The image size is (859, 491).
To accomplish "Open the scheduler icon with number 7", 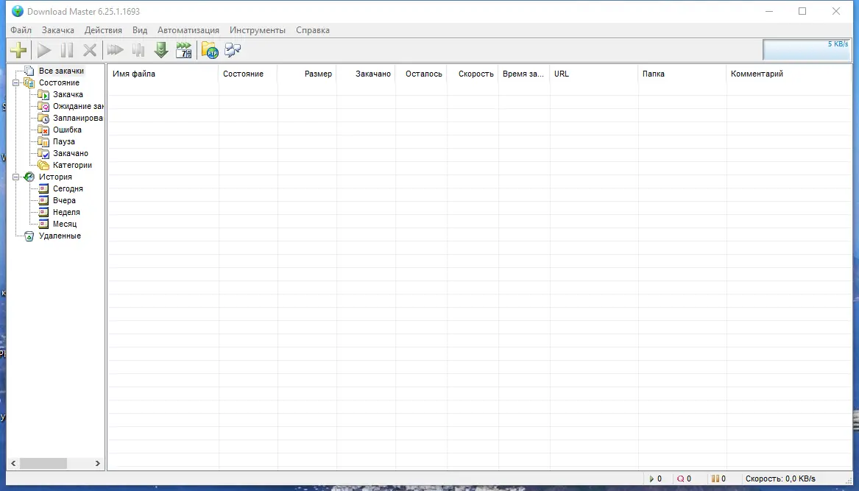I will click(184, 50).
